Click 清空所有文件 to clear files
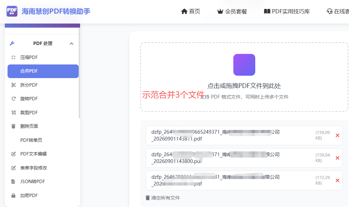349x207 pixels. (x=163, y=198)
